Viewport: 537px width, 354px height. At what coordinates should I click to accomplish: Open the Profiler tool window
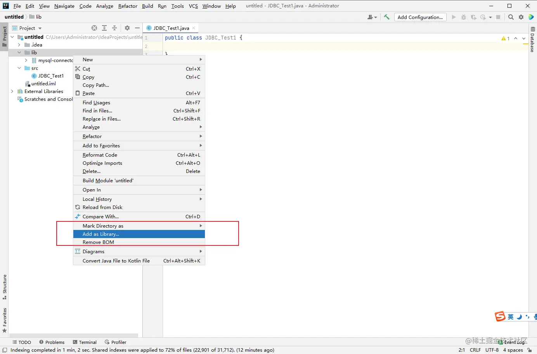coord(116,342)
